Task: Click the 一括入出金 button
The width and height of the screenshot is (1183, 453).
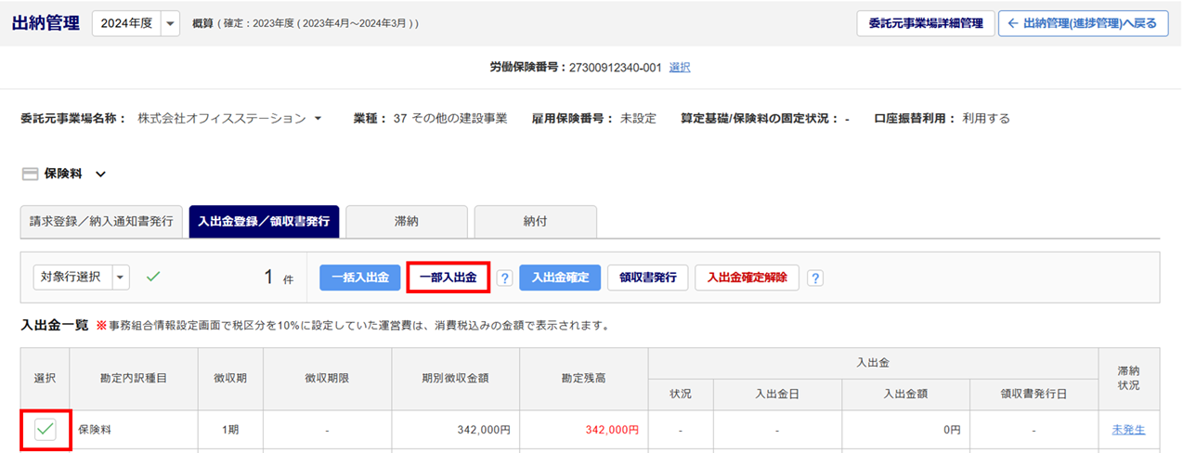Action: [x=360, y=278]
